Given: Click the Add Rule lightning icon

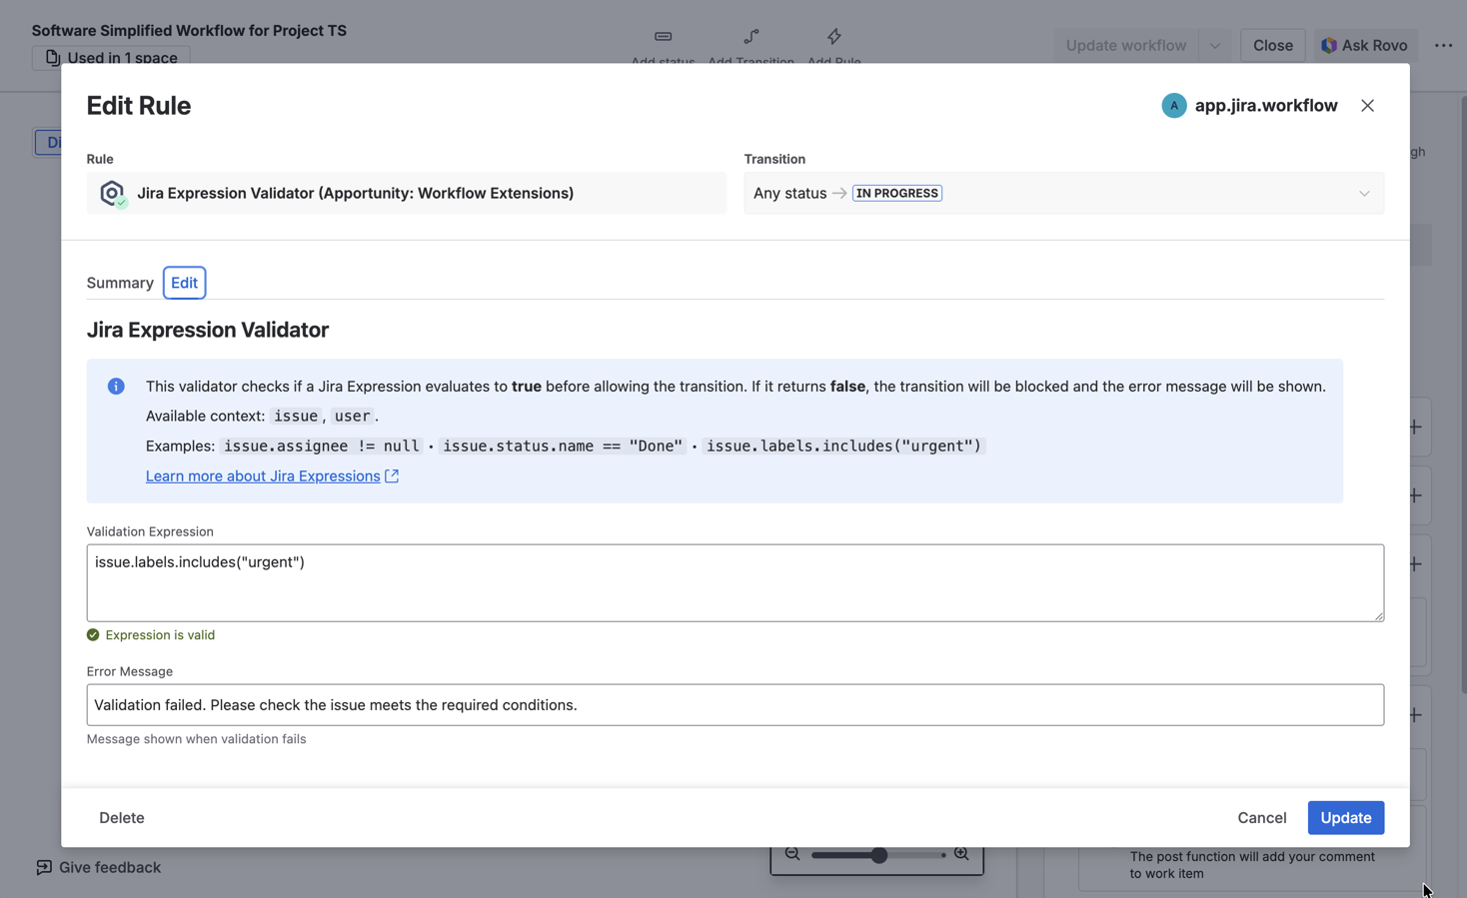Looking at the screenshot, I should [833, 37].
